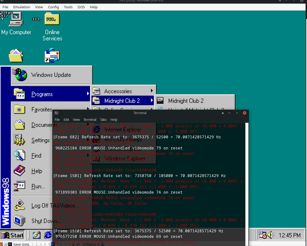Click the Task Scheduler tray icon
Image resolution: width=307 pixels, height=246 pixels.
(262, 235)
